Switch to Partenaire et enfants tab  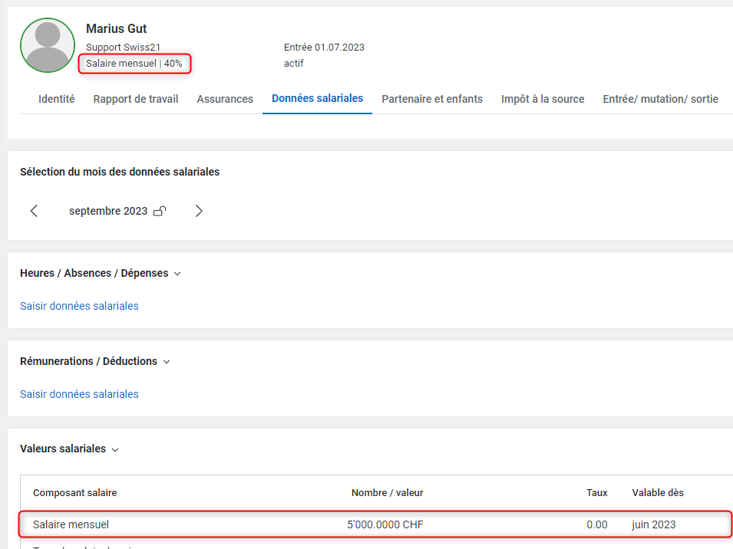432,99
